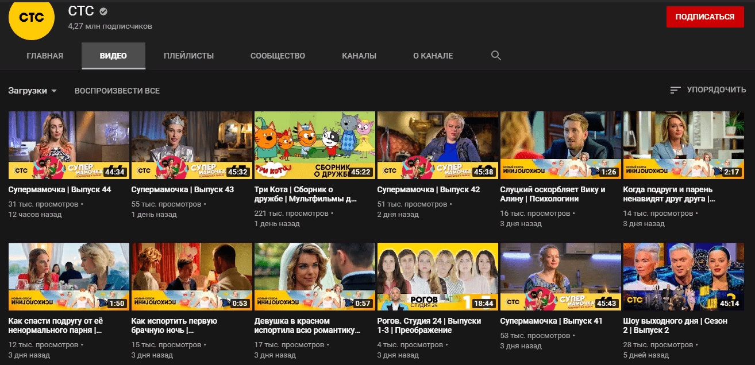The width and height of the screenshot is (755, 365).
Task: Open Супермамочка Выпуск 41 thumbnail
Action: point(561,277)
